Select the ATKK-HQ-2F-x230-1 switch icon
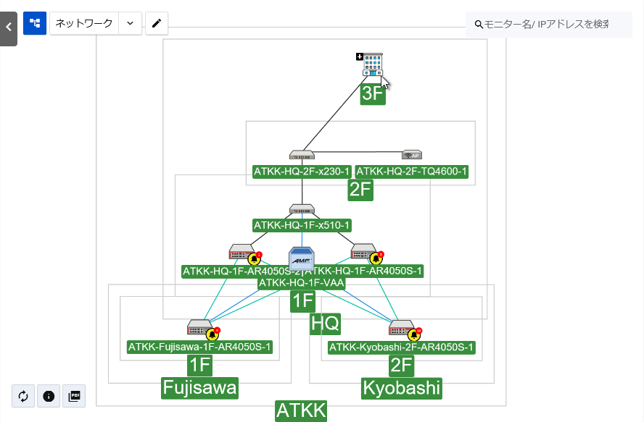This screenshot has width=644, height=422. (302, 155)
